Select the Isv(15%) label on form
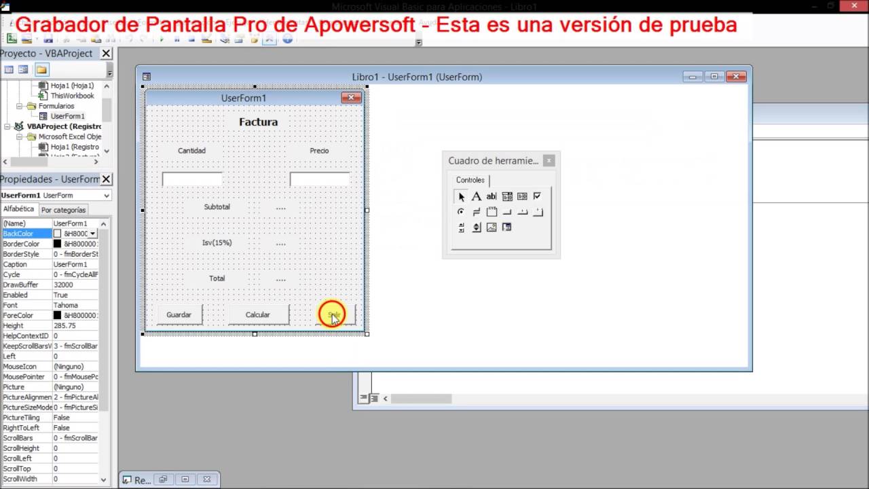The height and width of the screenshot is (489, 869). [x=217, y=242]
